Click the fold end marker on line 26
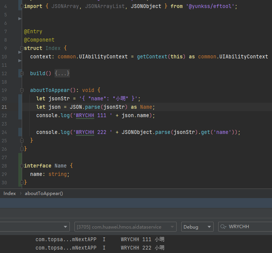 tap(22, 149)
